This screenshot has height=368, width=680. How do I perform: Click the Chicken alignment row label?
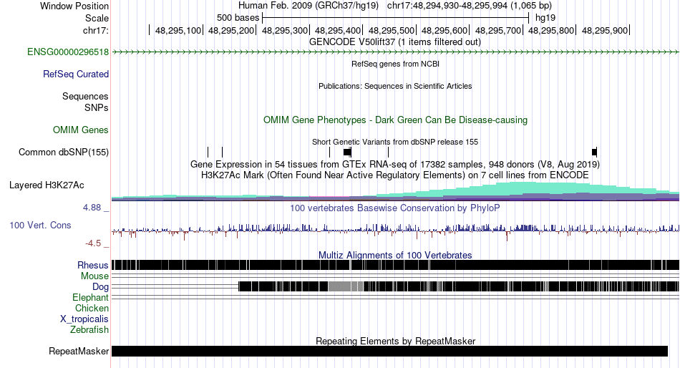coord(92,308)
